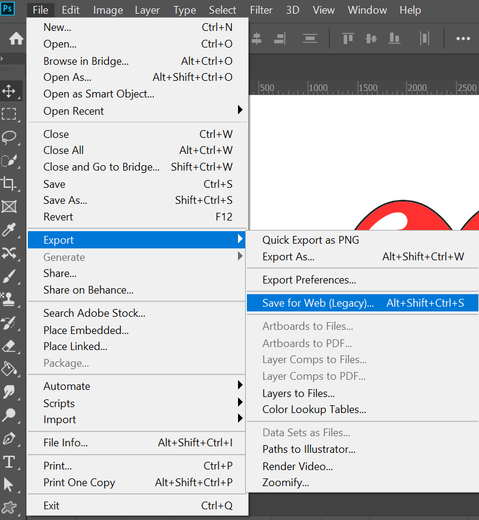
Task: Choose Save for Web (Legacy)
Action: [363, 302]
